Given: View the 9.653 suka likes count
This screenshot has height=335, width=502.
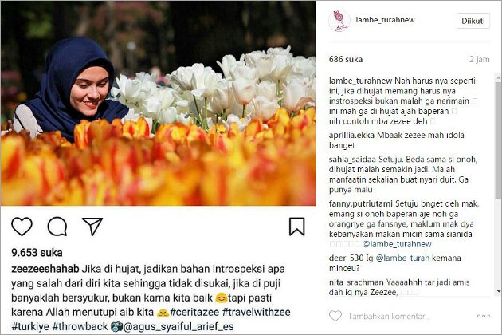Looking at the screenshot, I should (x=37, y=253).
